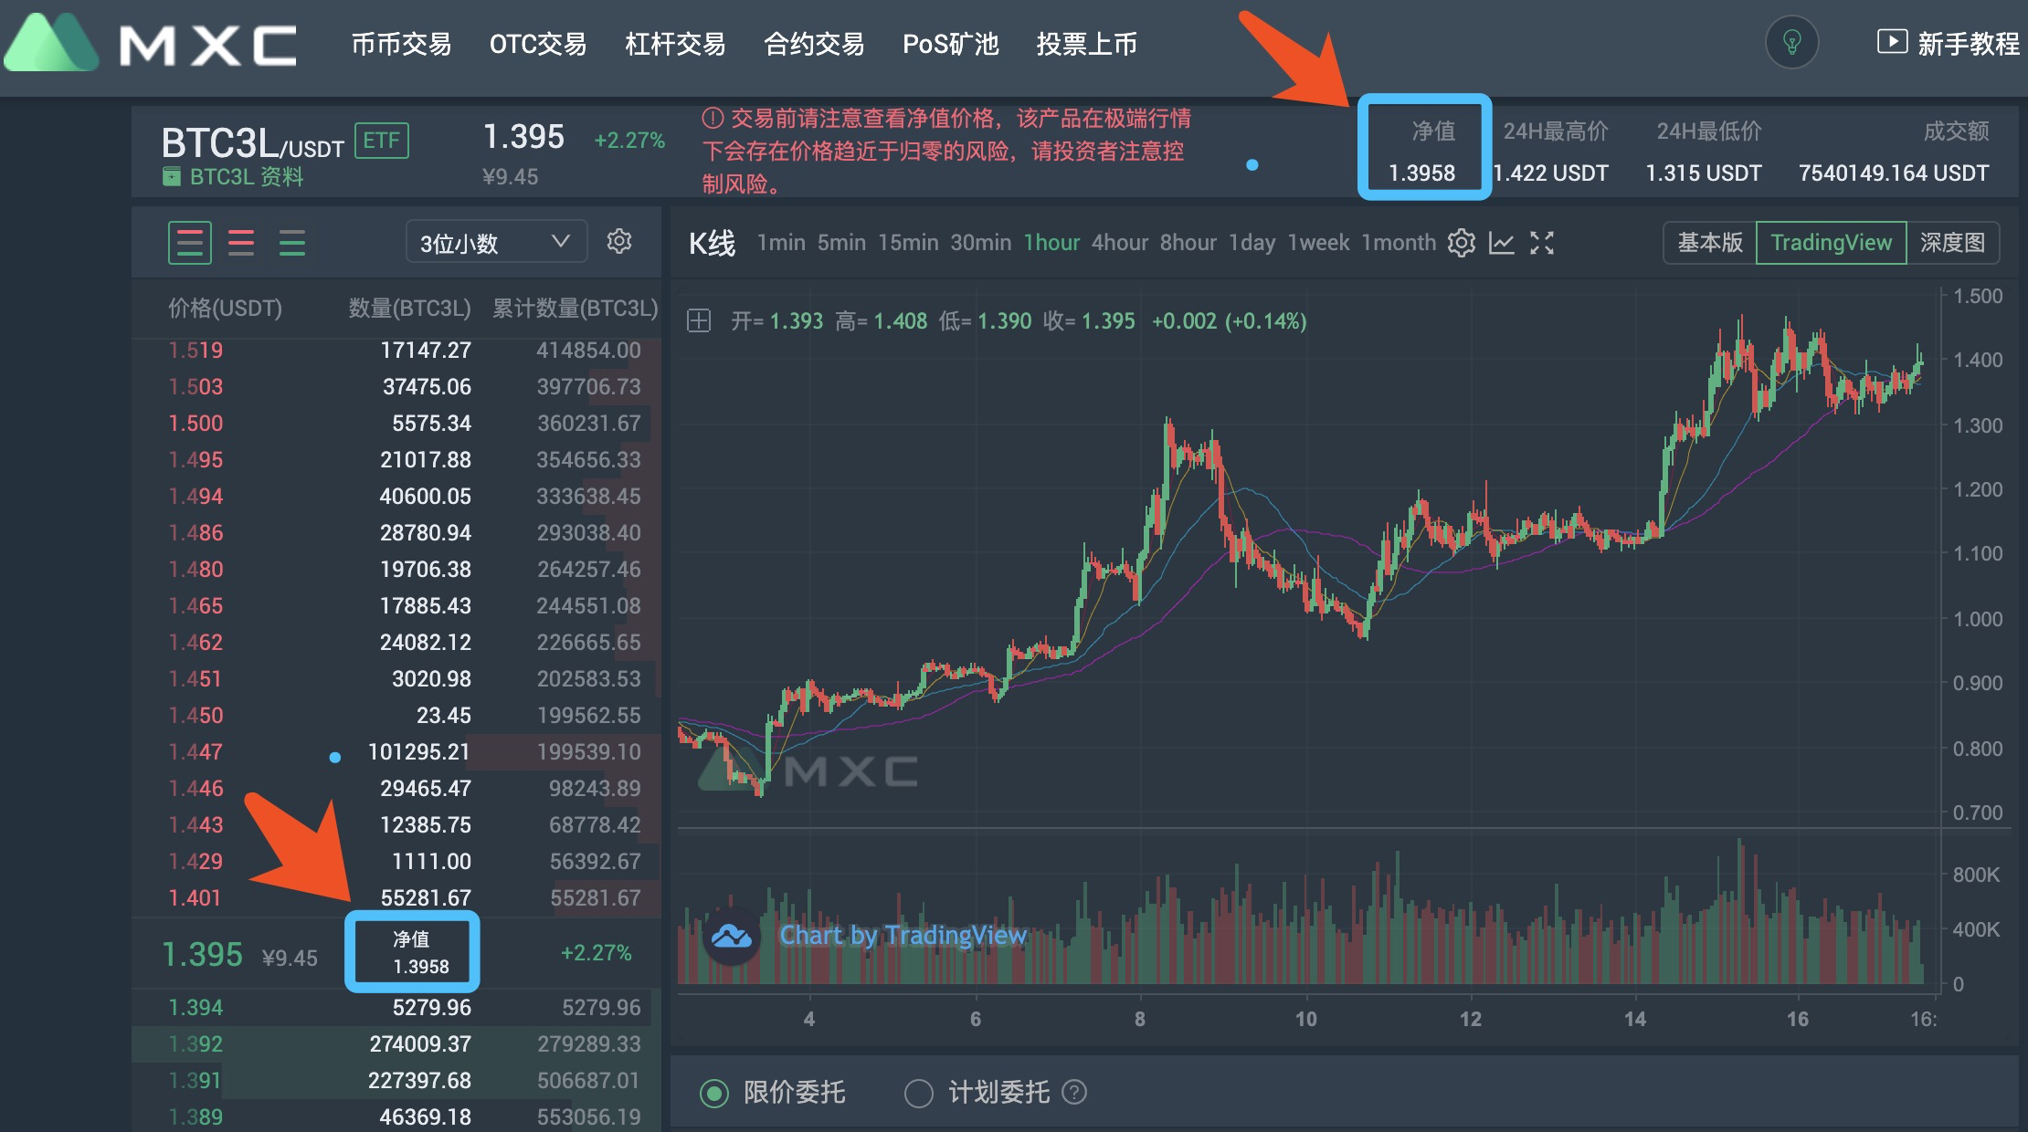Open PoS矿池 in top navigation
2028x1132 pixels.
point(951,44)
